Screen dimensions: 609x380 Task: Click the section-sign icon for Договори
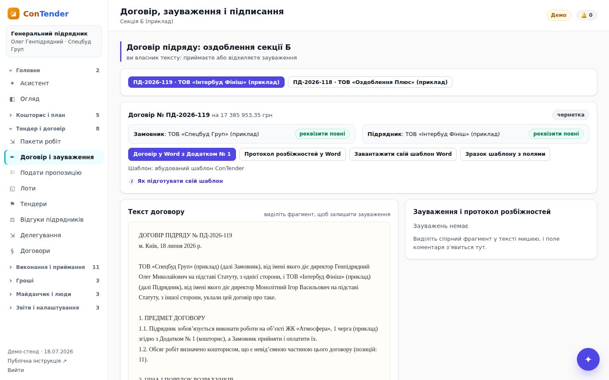(x=12, y=251)
